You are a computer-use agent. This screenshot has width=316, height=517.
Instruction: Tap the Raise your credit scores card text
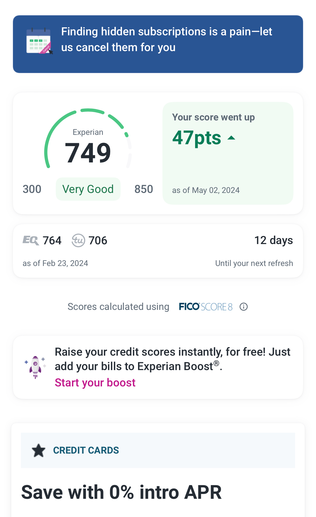click(172, 359)
